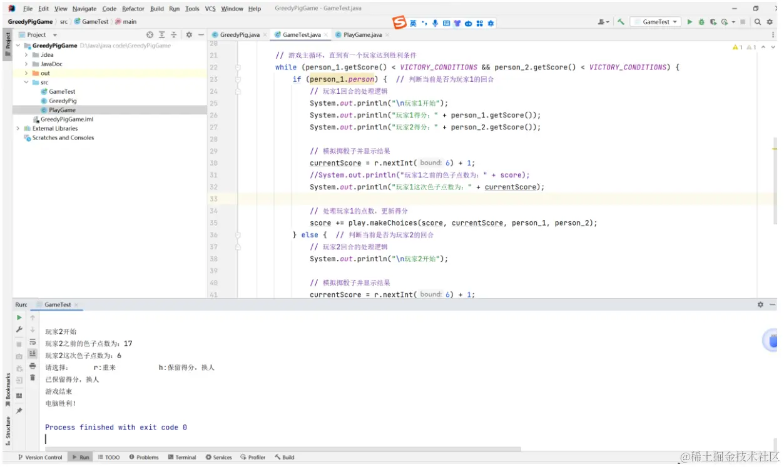Click the Up stack trace arrow in Run panel

[33, 318]
